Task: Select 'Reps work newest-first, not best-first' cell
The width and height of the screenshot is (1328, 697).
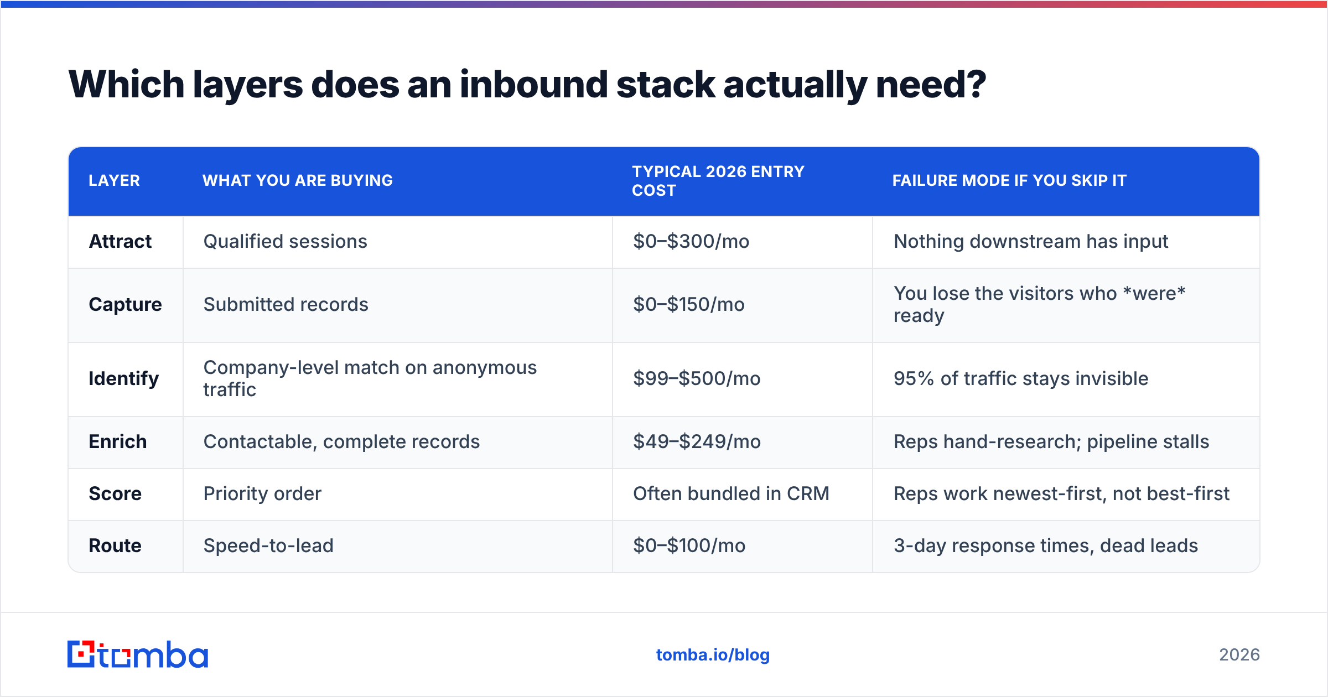Action: coord(1066,495)
